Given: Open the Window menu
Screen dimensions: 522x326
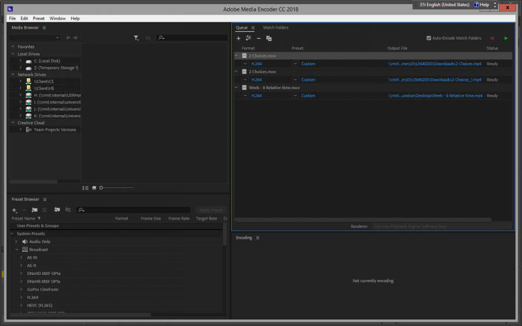Looking at the screenshot, I should point(57,18).
